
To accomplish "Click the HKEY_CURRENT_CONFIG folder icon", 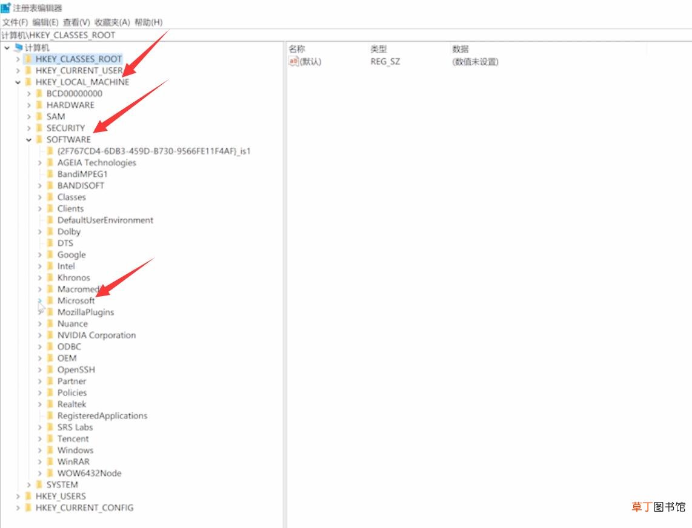I will click(x=28, y=507).
